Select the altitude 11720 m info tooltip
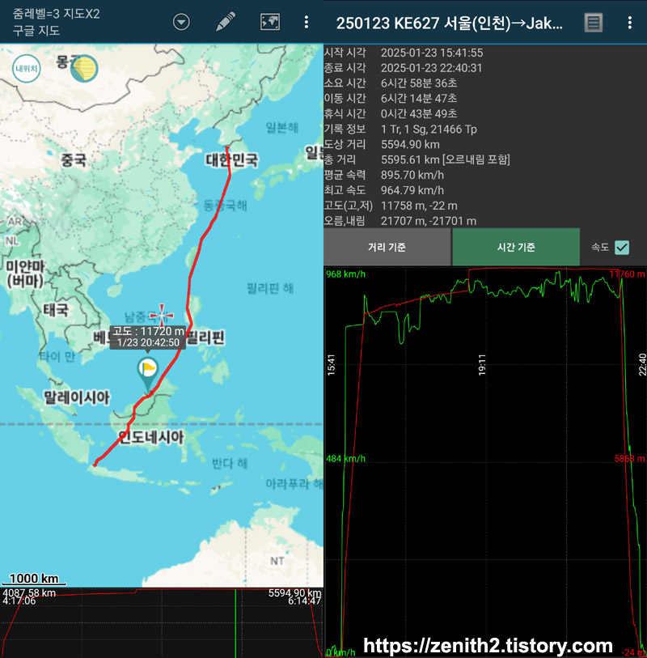The width and height of the screenshot is (647, 658). 148,337
